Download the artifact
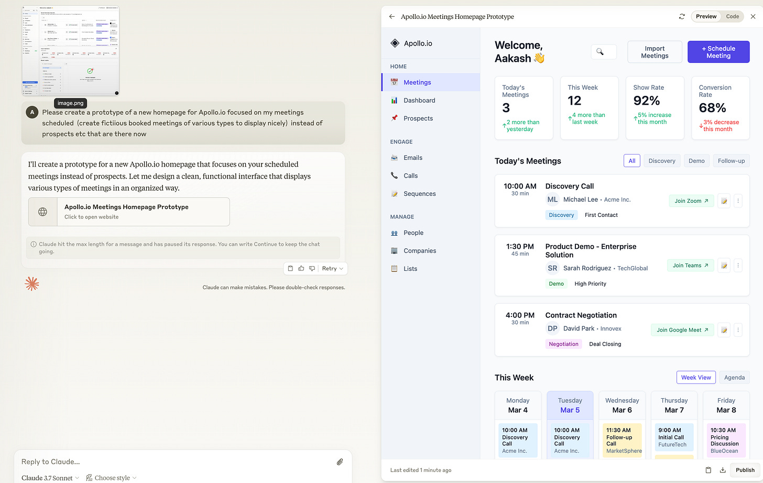Image resolution: width=763 pixels, height=483 pixels. (x=723, y=470)
